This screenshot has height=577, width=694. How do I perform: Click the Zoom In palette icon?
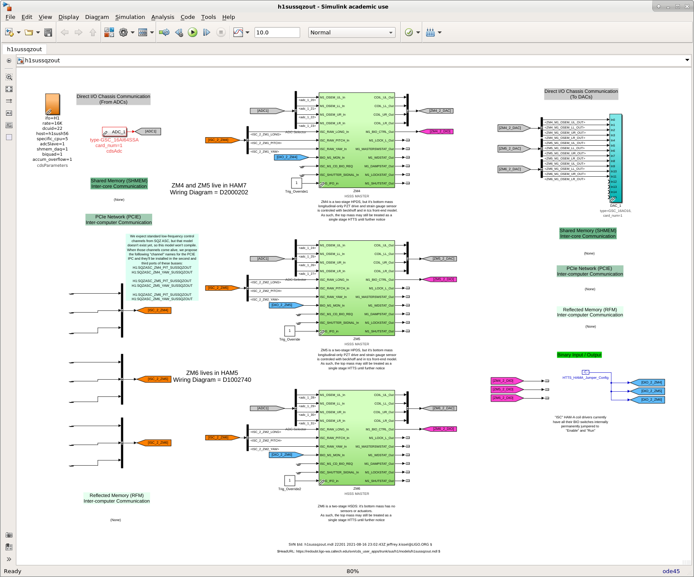9,77
